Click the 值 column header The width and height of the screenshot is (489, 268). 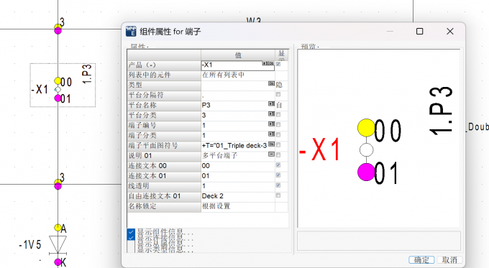(238, 55)
